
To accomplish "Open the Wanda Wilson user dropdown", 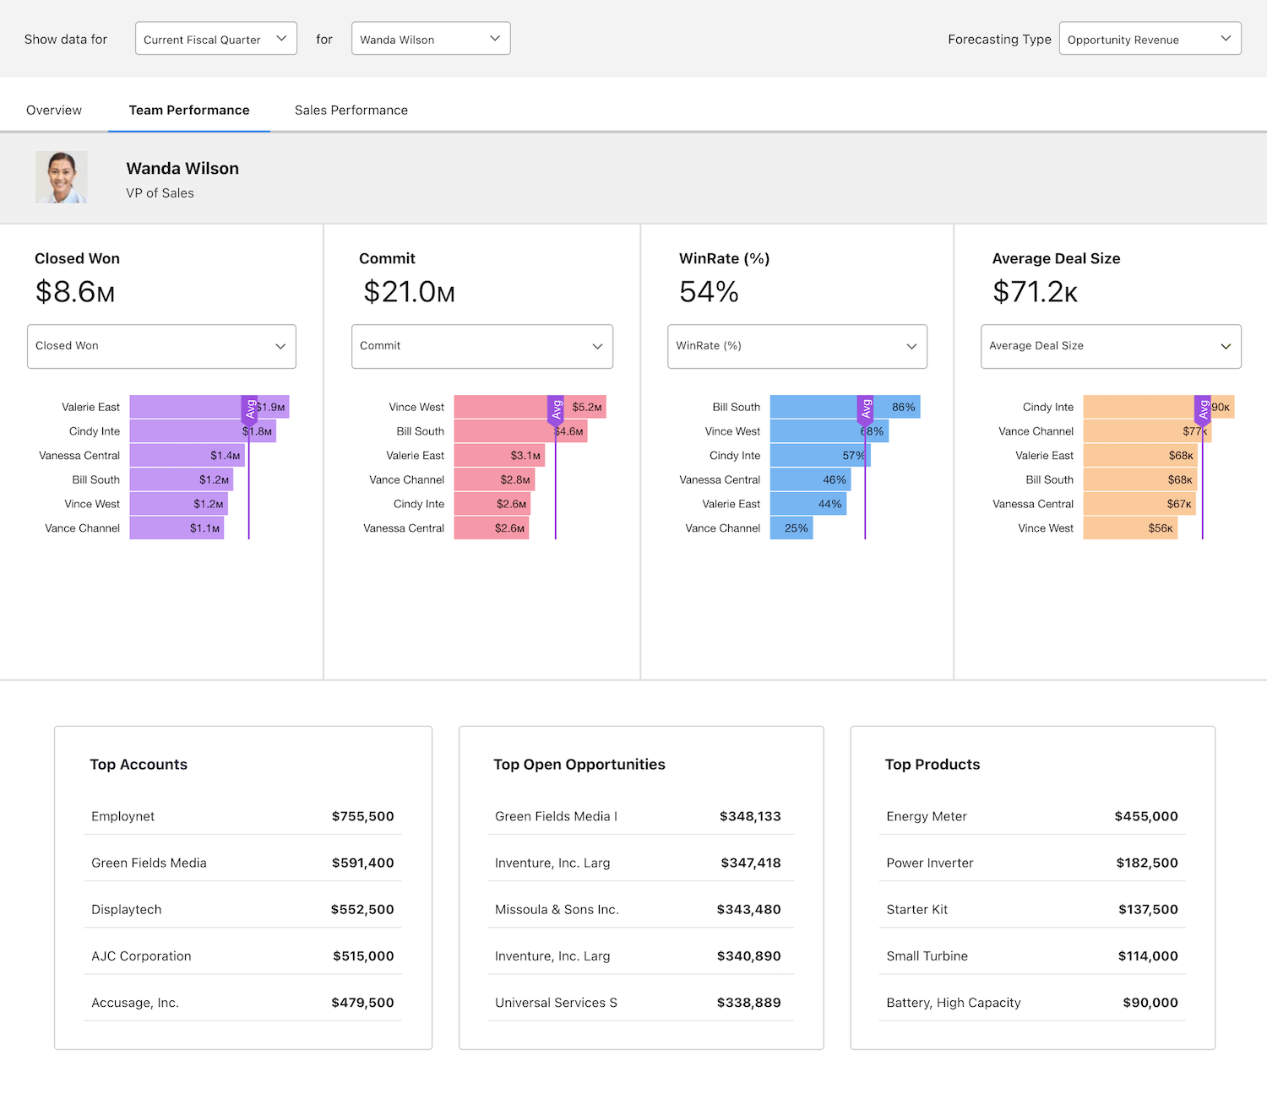I will pos(430,39).
